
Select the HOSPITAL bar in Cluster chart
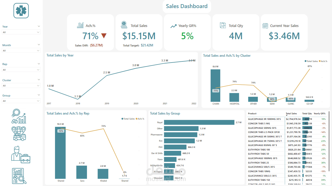[x=234, y=98]
